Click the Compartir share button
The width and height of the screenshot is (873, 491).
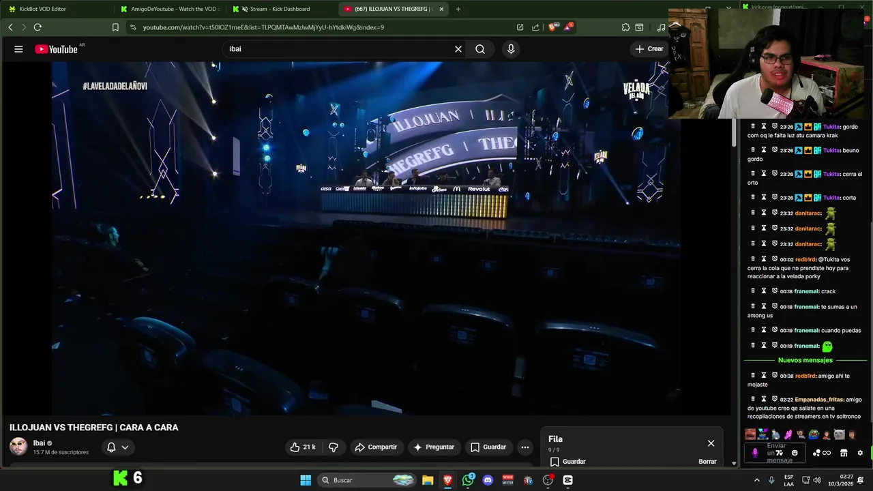click(375, 447)
